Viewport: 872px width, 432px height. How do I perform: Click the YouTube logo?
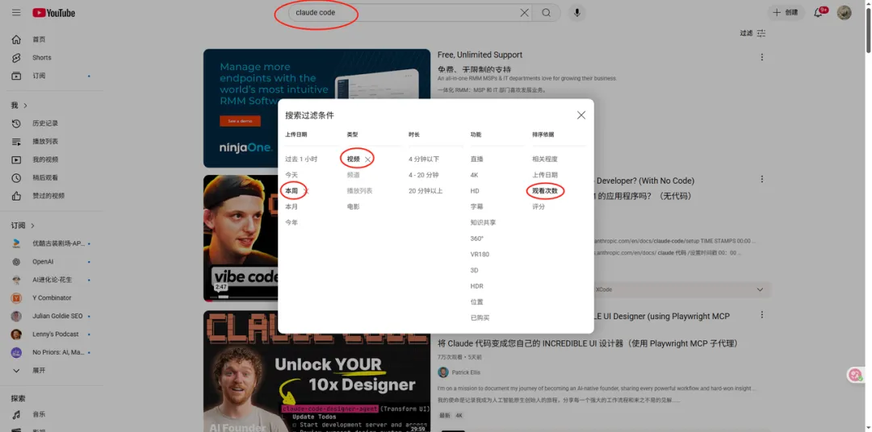[x=54, y=13]
